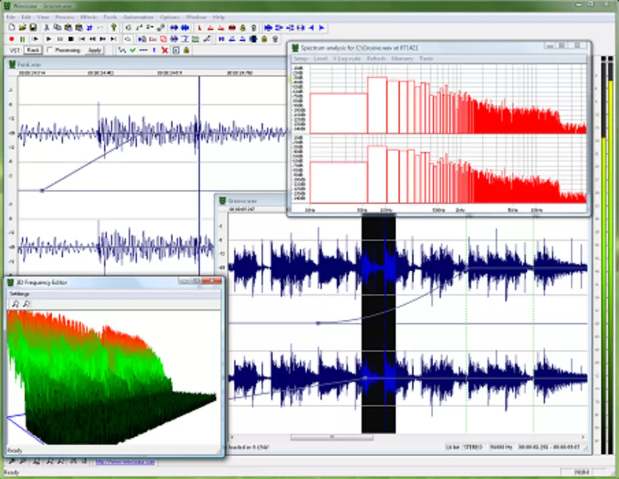Click the scissors Cut icon

46,28
